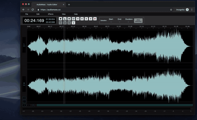Click the vertical zoom in icon
This screenshot has height=120, width=197.
click(24, 98)
